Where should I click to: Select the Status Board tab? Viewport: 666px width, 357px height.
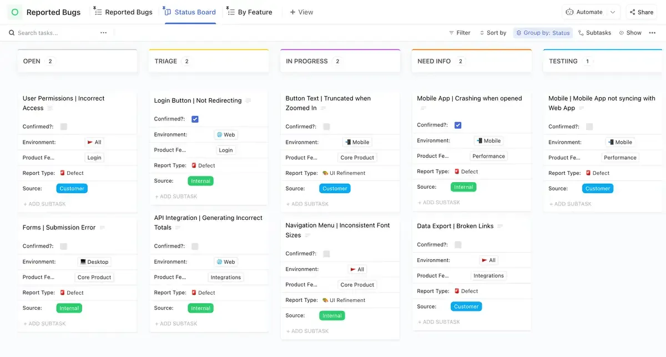[x=190, y=12]
